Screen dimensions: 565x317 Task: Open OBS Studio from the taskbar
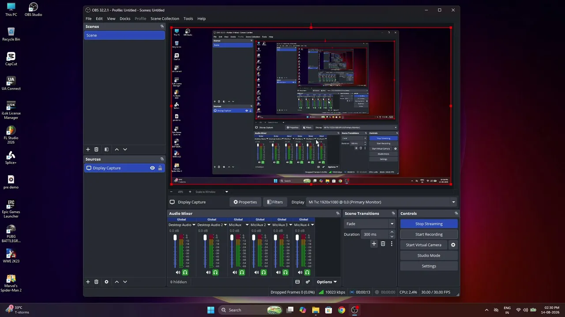click(354, 310)
